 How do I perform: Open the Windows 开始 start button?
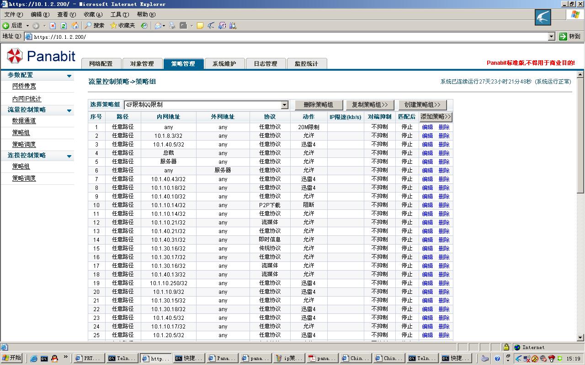click(12, 358)
